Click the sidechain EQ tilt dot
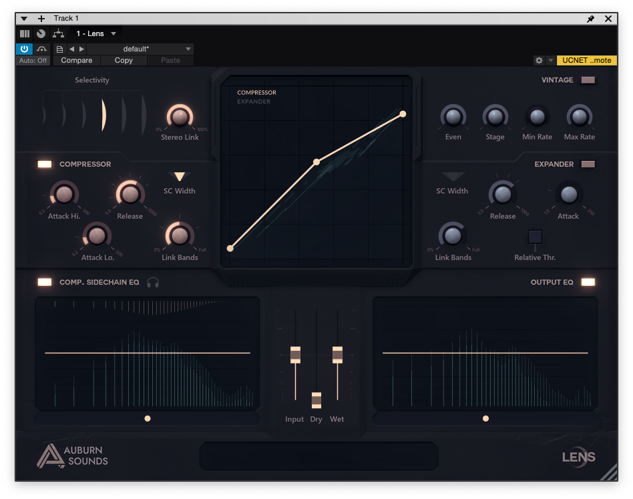This screenshot has height=499, width=633. [148, 419]
